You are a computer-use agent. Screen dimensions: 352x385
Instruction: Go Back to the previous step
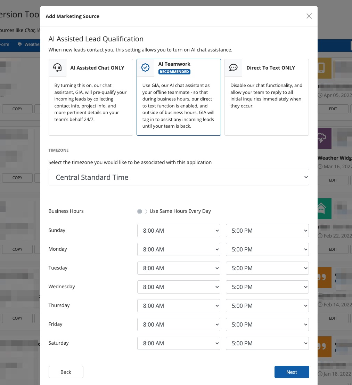[66, 372]
